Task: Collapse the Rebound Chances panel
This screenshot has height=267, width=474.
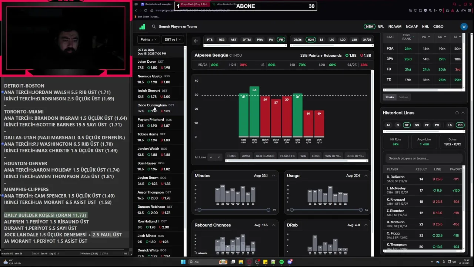Action: point(274,225)
